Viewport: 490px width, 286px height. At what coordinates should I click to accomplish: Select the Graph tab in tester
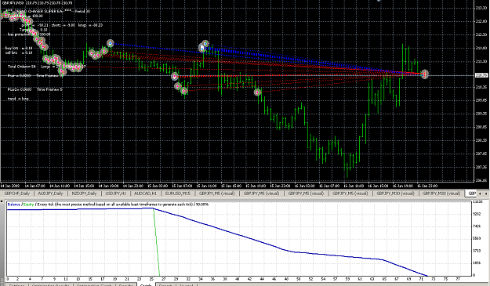tap(146, 284)
